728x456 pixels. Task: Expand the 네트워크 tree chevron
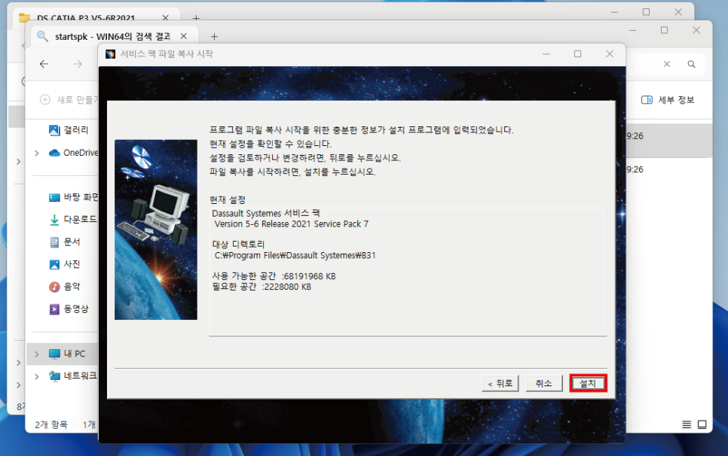37,376
